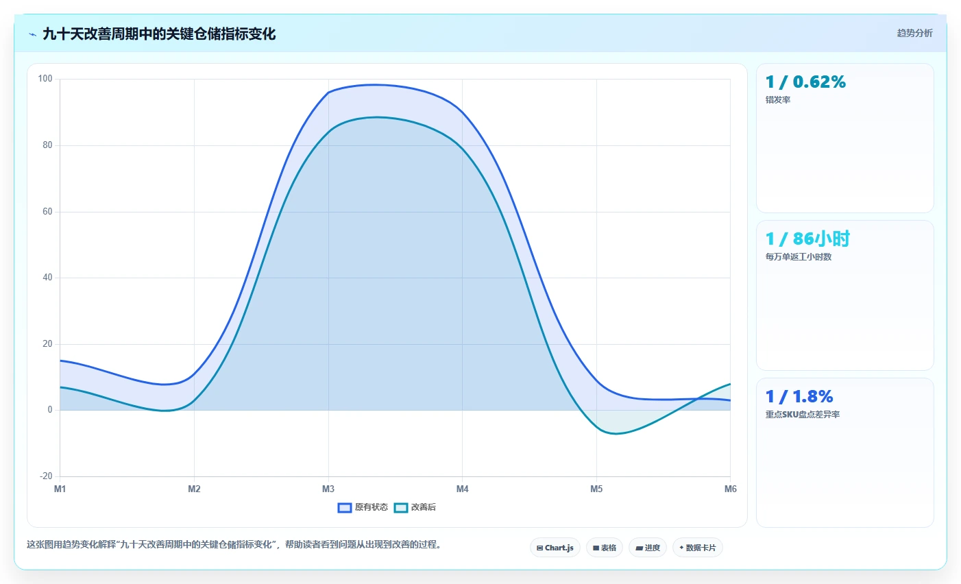Click the -20 y-axis label
Image resolution: width=961 pixels, height=584 pixels.
point(46,476)
